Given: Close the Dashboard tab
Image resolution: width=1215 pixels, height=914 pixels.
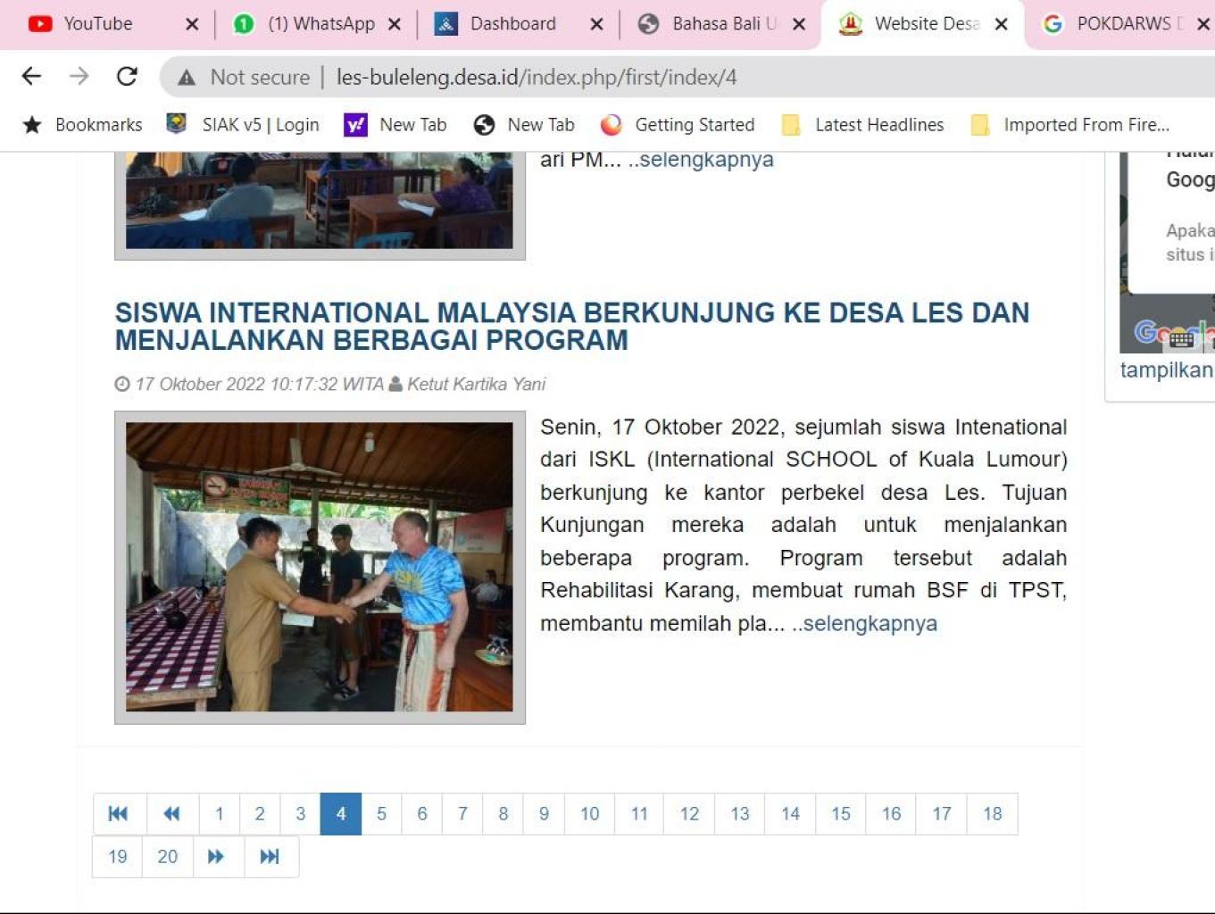Looking at the screenshot, I should [596, 24].
